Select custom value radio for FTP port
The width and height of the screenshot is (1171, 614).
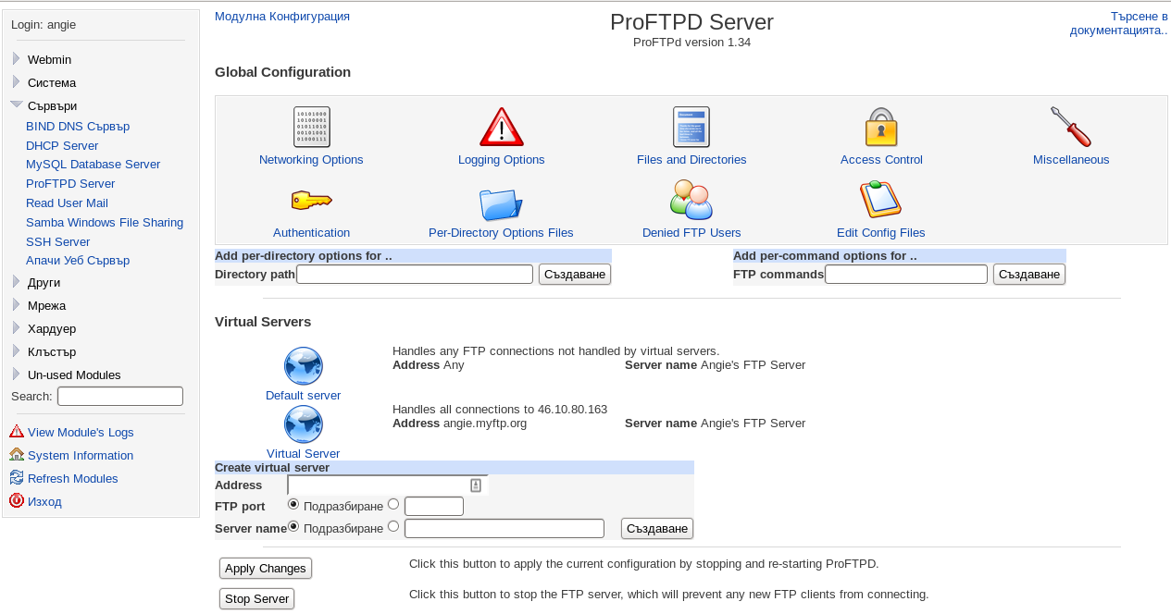click(393, 504)
